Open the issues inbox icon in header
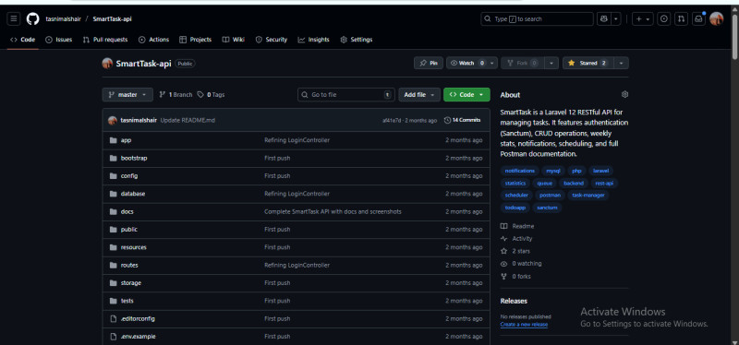 click(664, 18)
